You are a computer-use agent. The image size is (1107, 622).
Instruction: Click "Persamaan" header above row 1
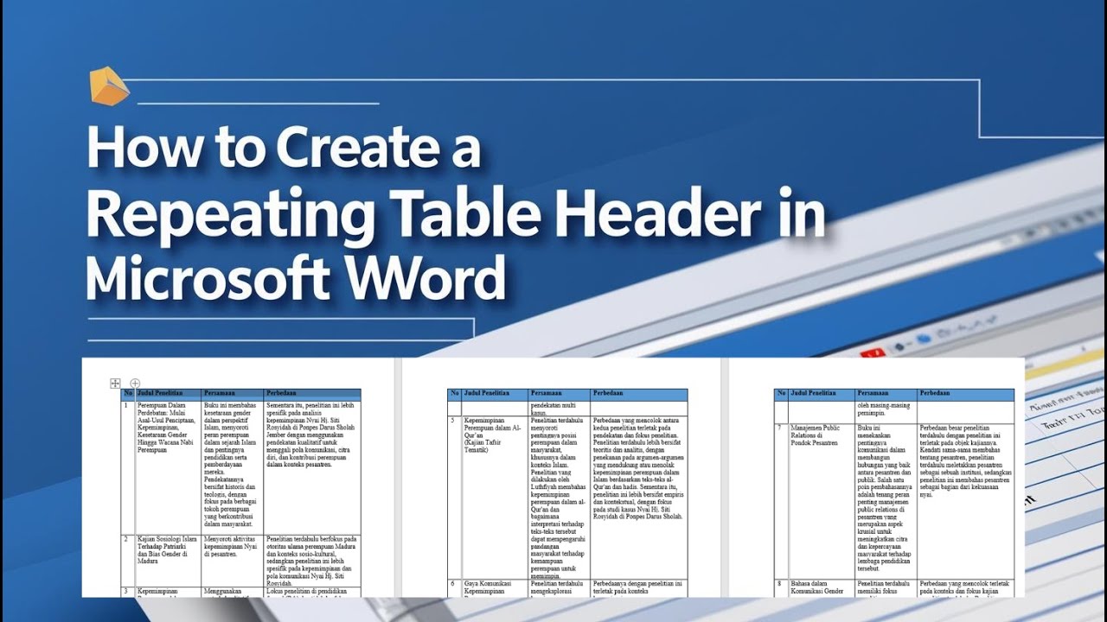(x=233, y=394)
